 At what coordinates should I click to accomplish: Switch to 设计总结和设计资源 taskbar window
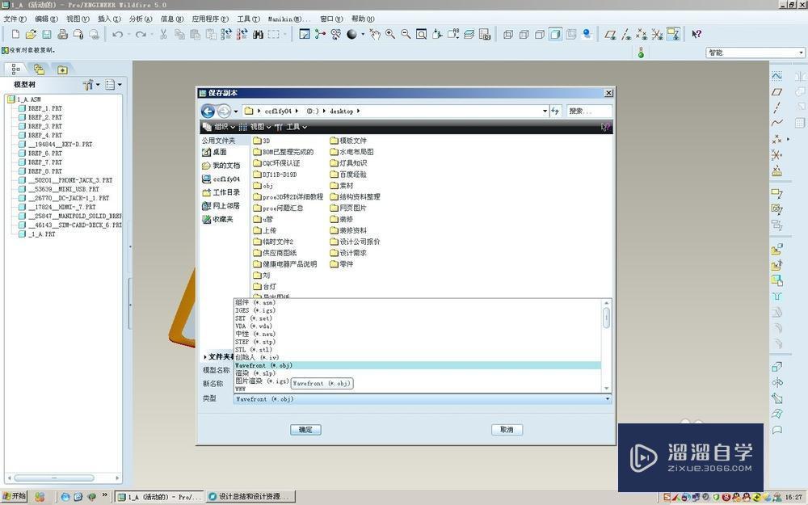[x=250, y=496]
